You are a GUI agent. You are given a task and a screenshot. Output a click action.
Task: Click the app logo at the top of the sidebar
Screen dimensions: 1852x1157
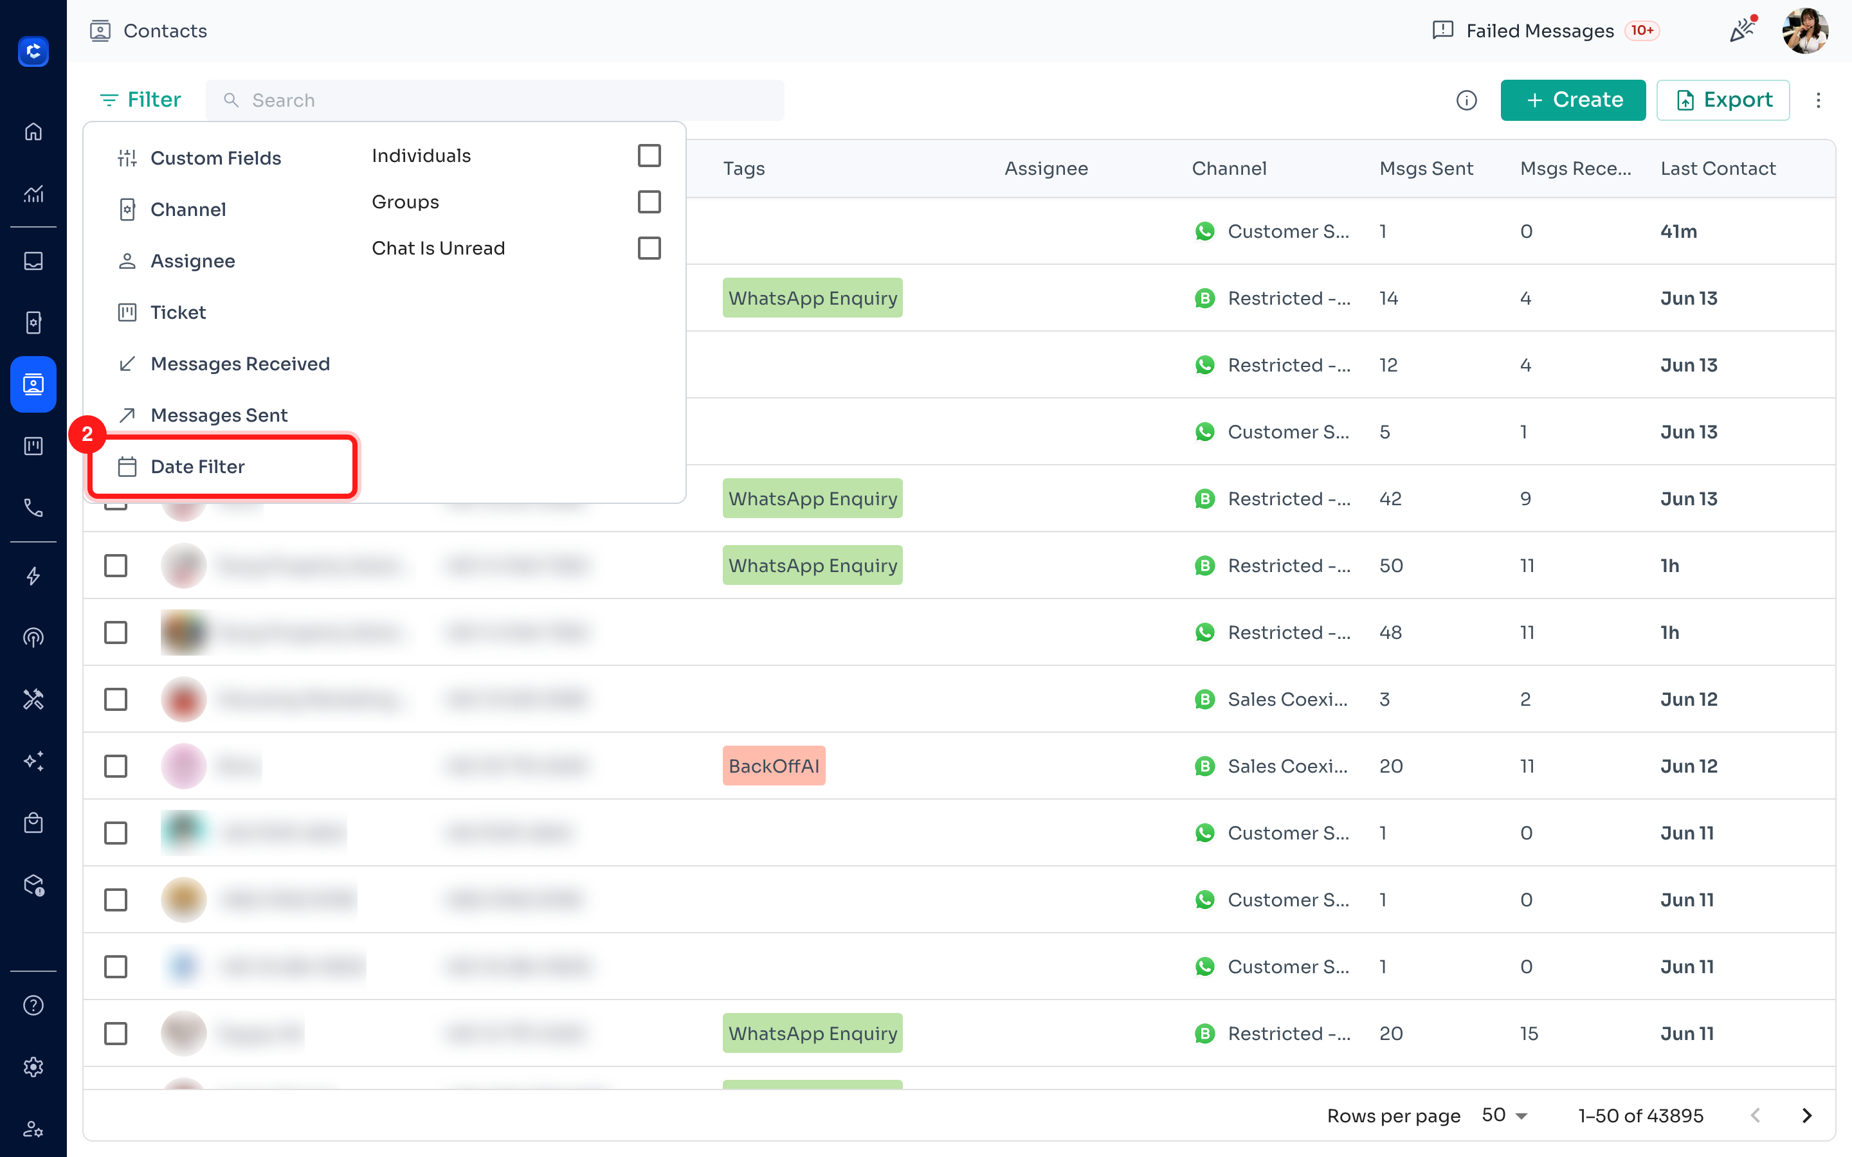(x=33, y=51)
